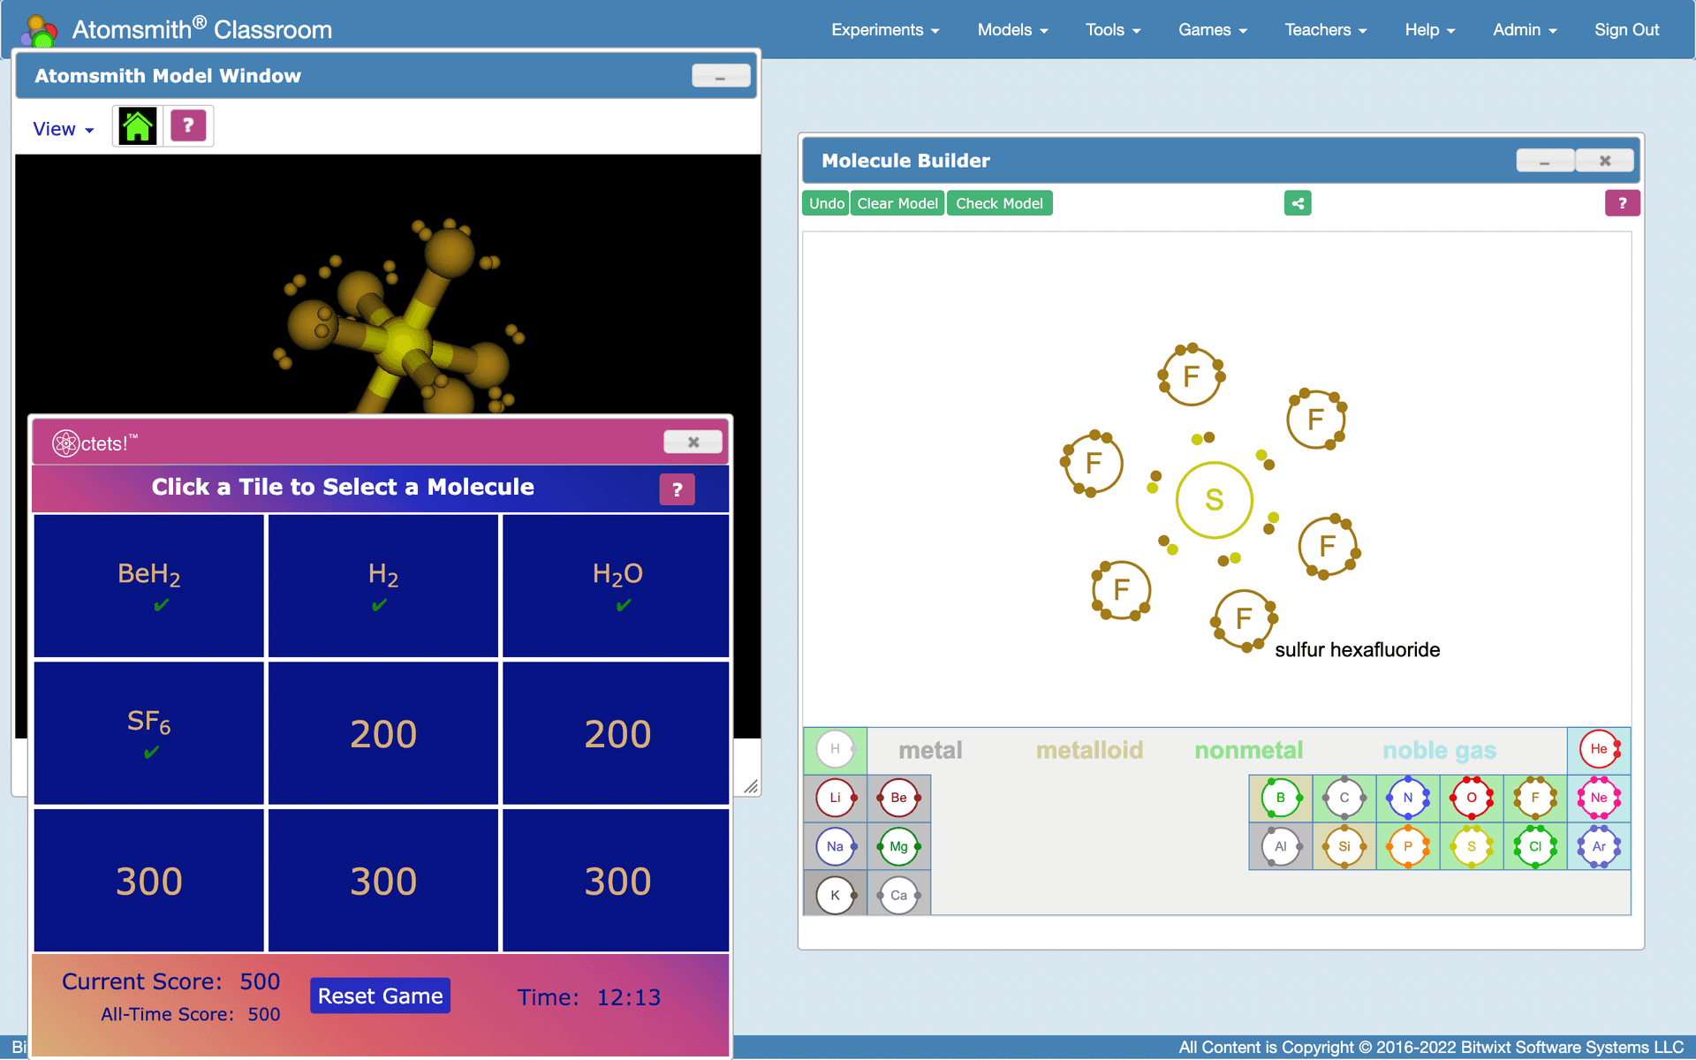
Task: Choose the oxygen O element tile
Action: tap(1472, 798)
